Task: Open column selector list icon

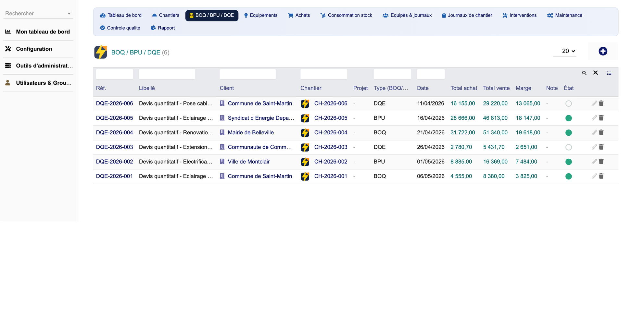Action: click(x=609, y=73)
